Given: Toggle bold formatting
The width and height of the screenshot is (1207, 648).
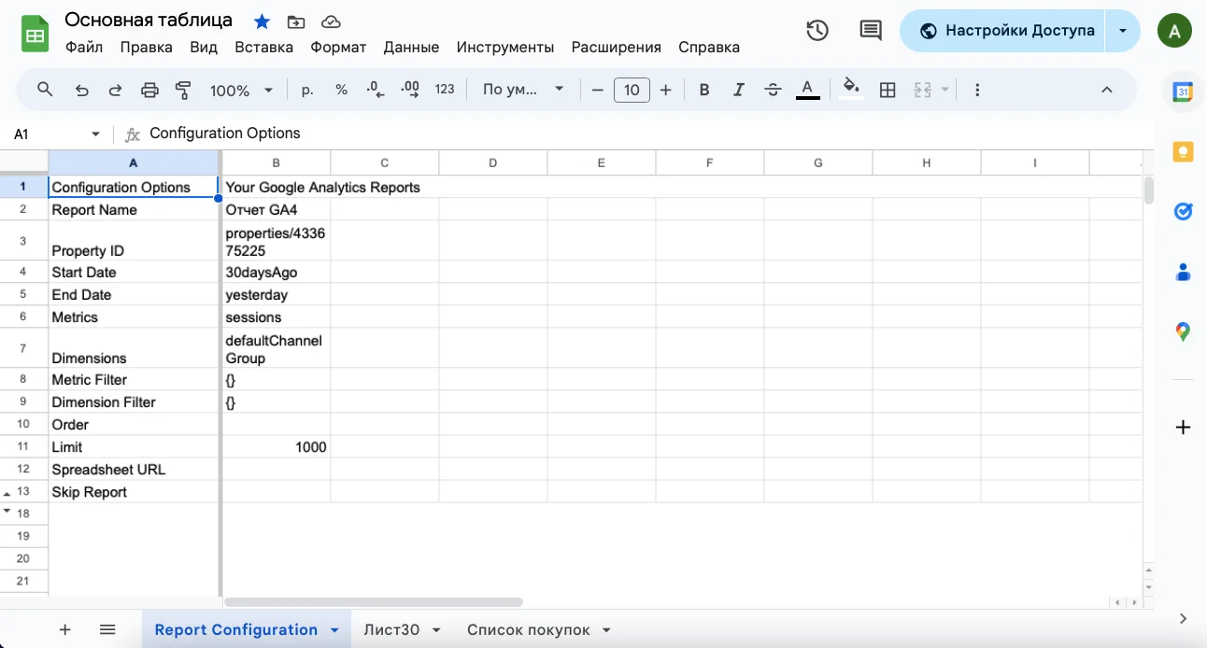Looking at the screenshot, I should [x=704, y=90].
